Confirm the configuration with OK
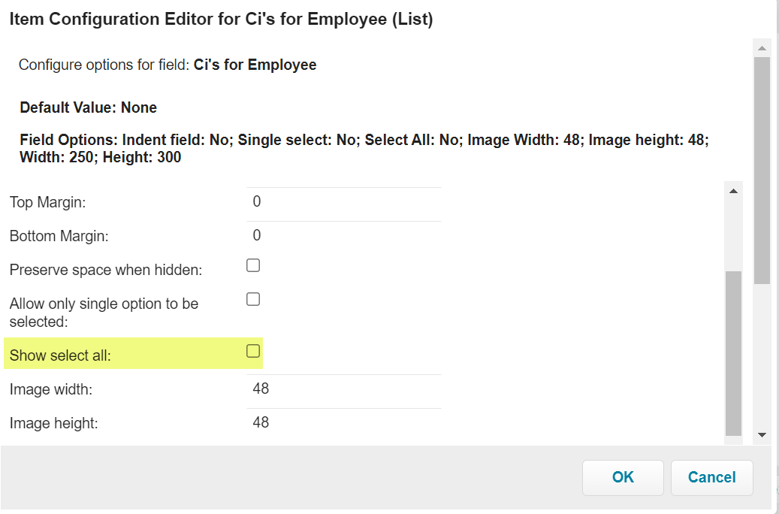 [623, 477]
